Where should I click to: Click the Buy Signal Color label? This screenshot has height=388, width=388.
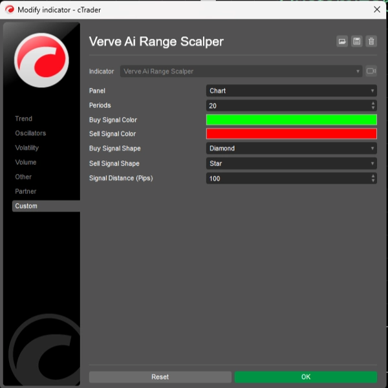point(113,120)
